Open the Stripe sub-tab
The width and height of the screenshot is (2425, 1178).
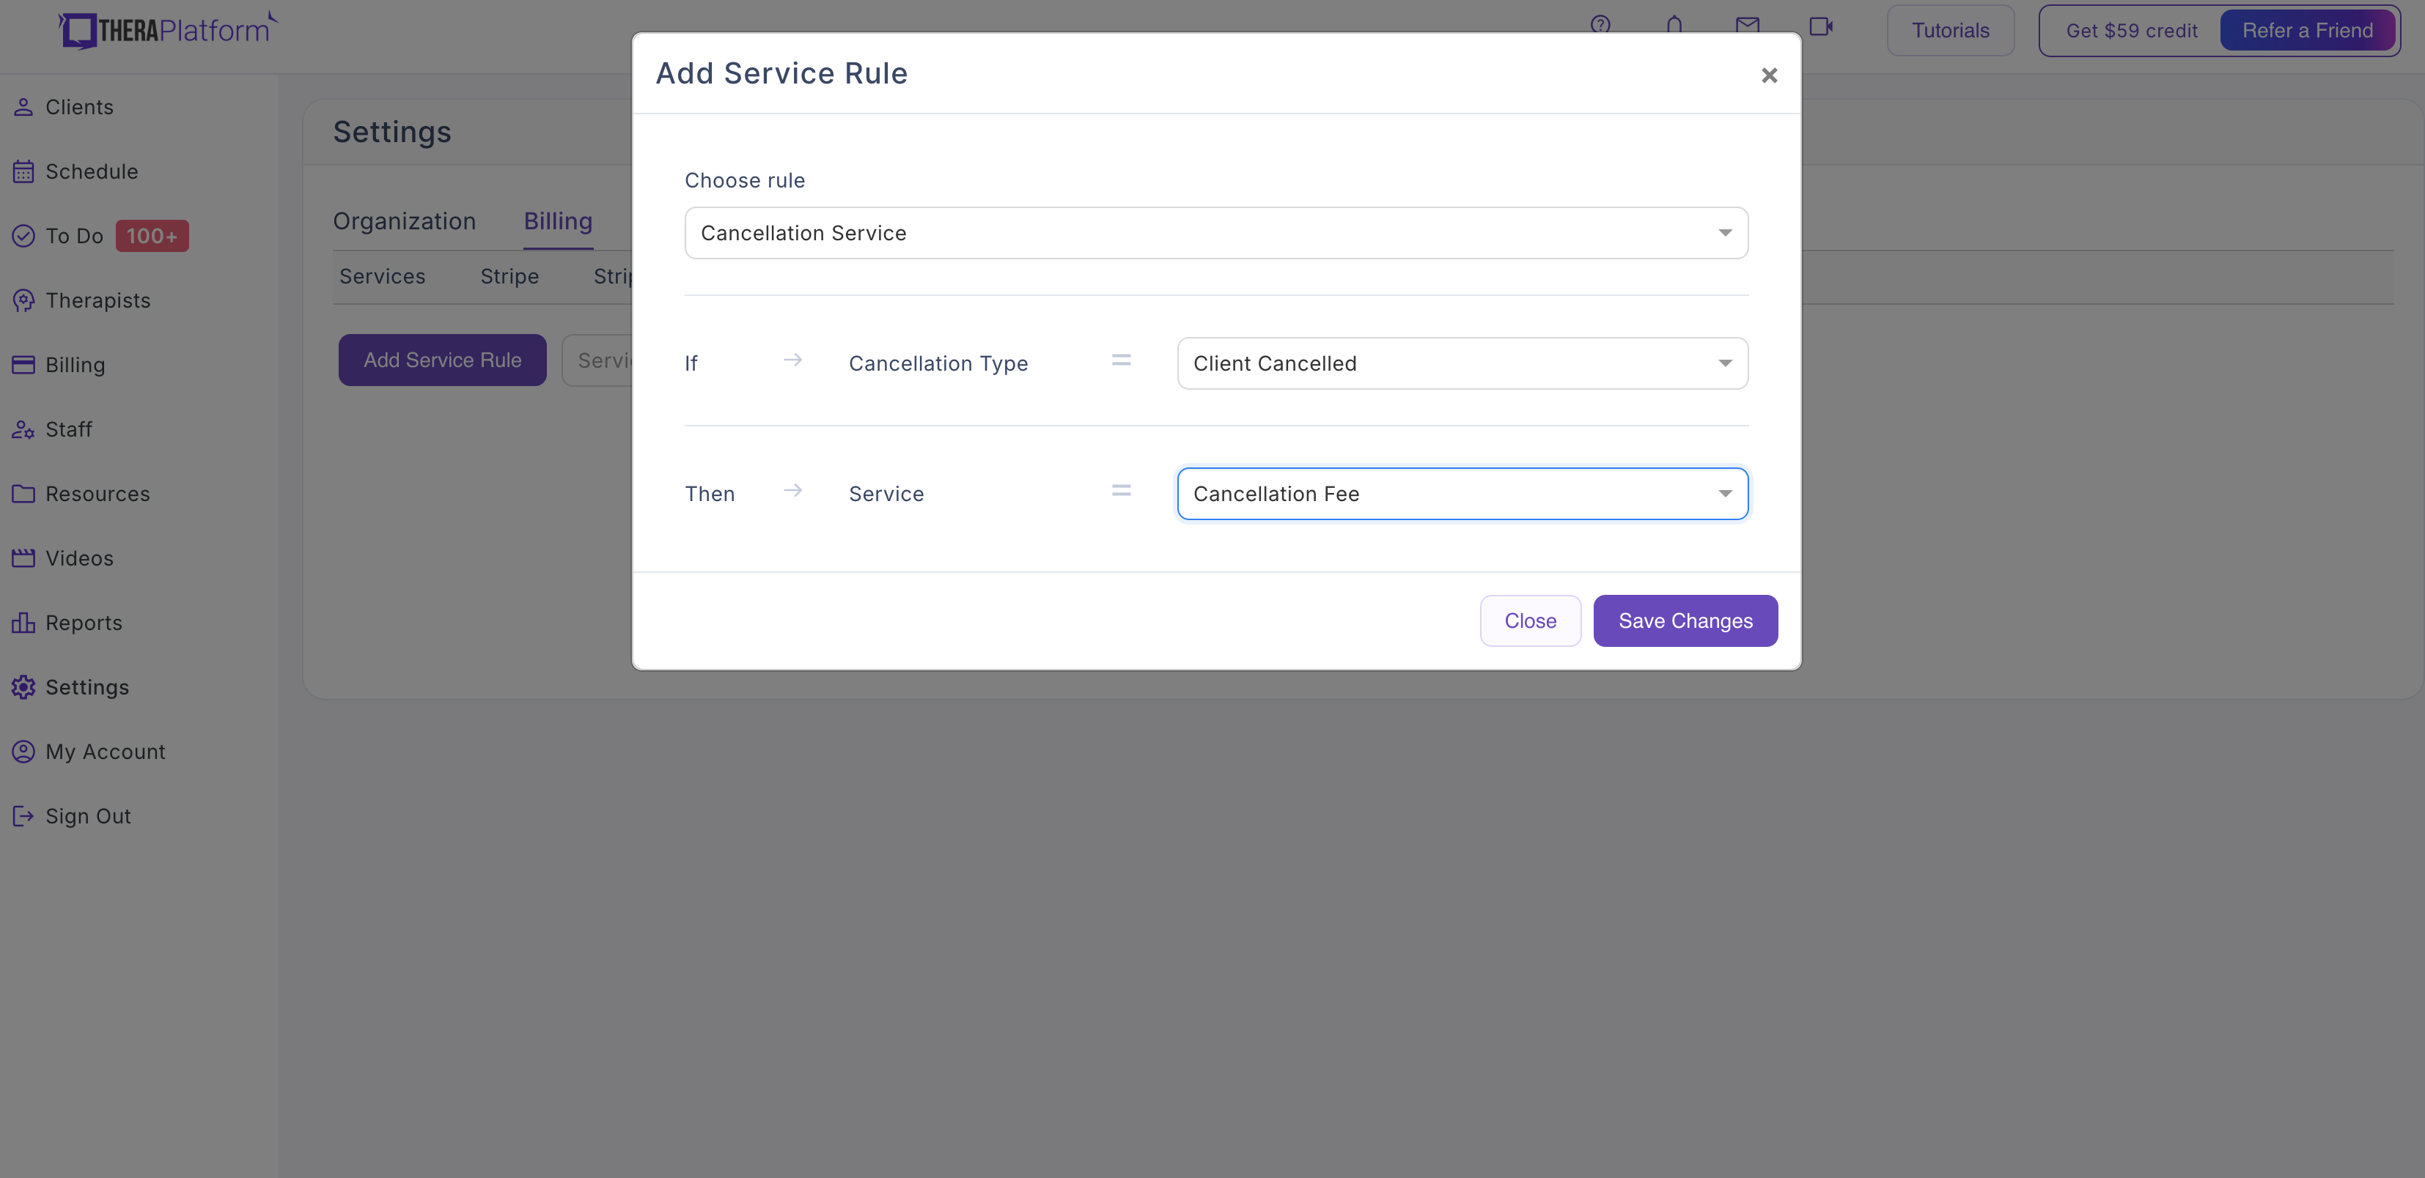tap(509, 277)
